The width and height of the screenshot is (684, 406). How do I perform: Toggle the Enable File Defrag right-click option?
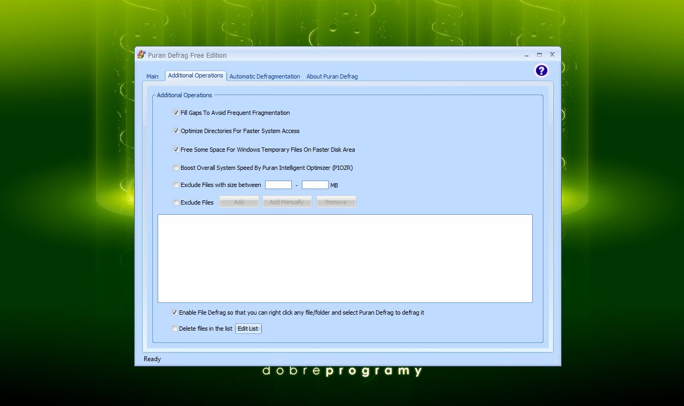pos(174,313)
